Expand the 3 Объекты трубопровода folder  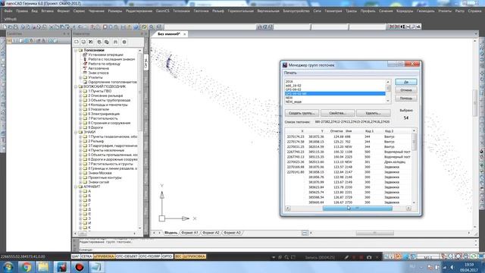tap(80, 100)
